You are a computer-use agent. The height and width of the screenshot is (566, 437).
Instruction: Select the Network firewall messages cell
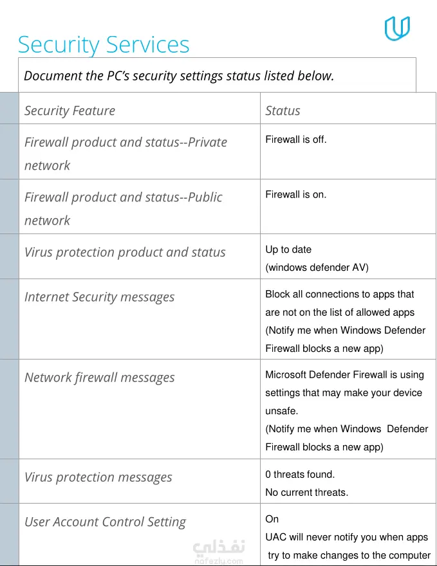coord(99,378)
